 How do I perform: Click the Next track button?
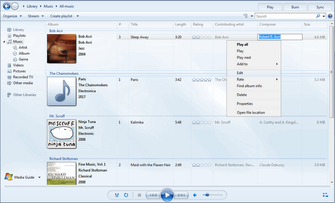coord(181,195)
